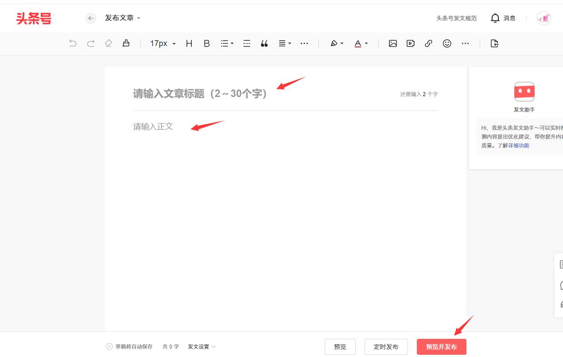The width and height of the screenshot is (563, 357).
Task: Import a document into the editor
Action: (494, 43)
